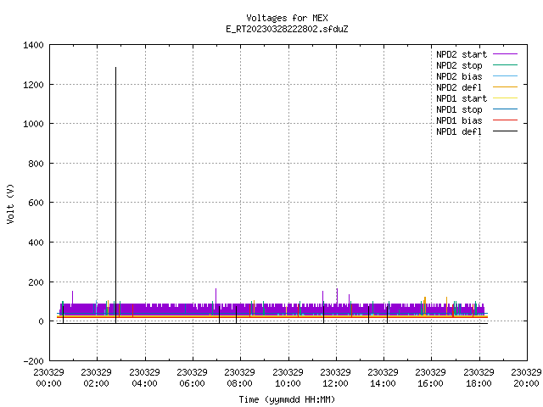This screenshot has height=407, width=543.
Task: Click the blue NPD1 stop legend line
Action: (x=505, y=109)
